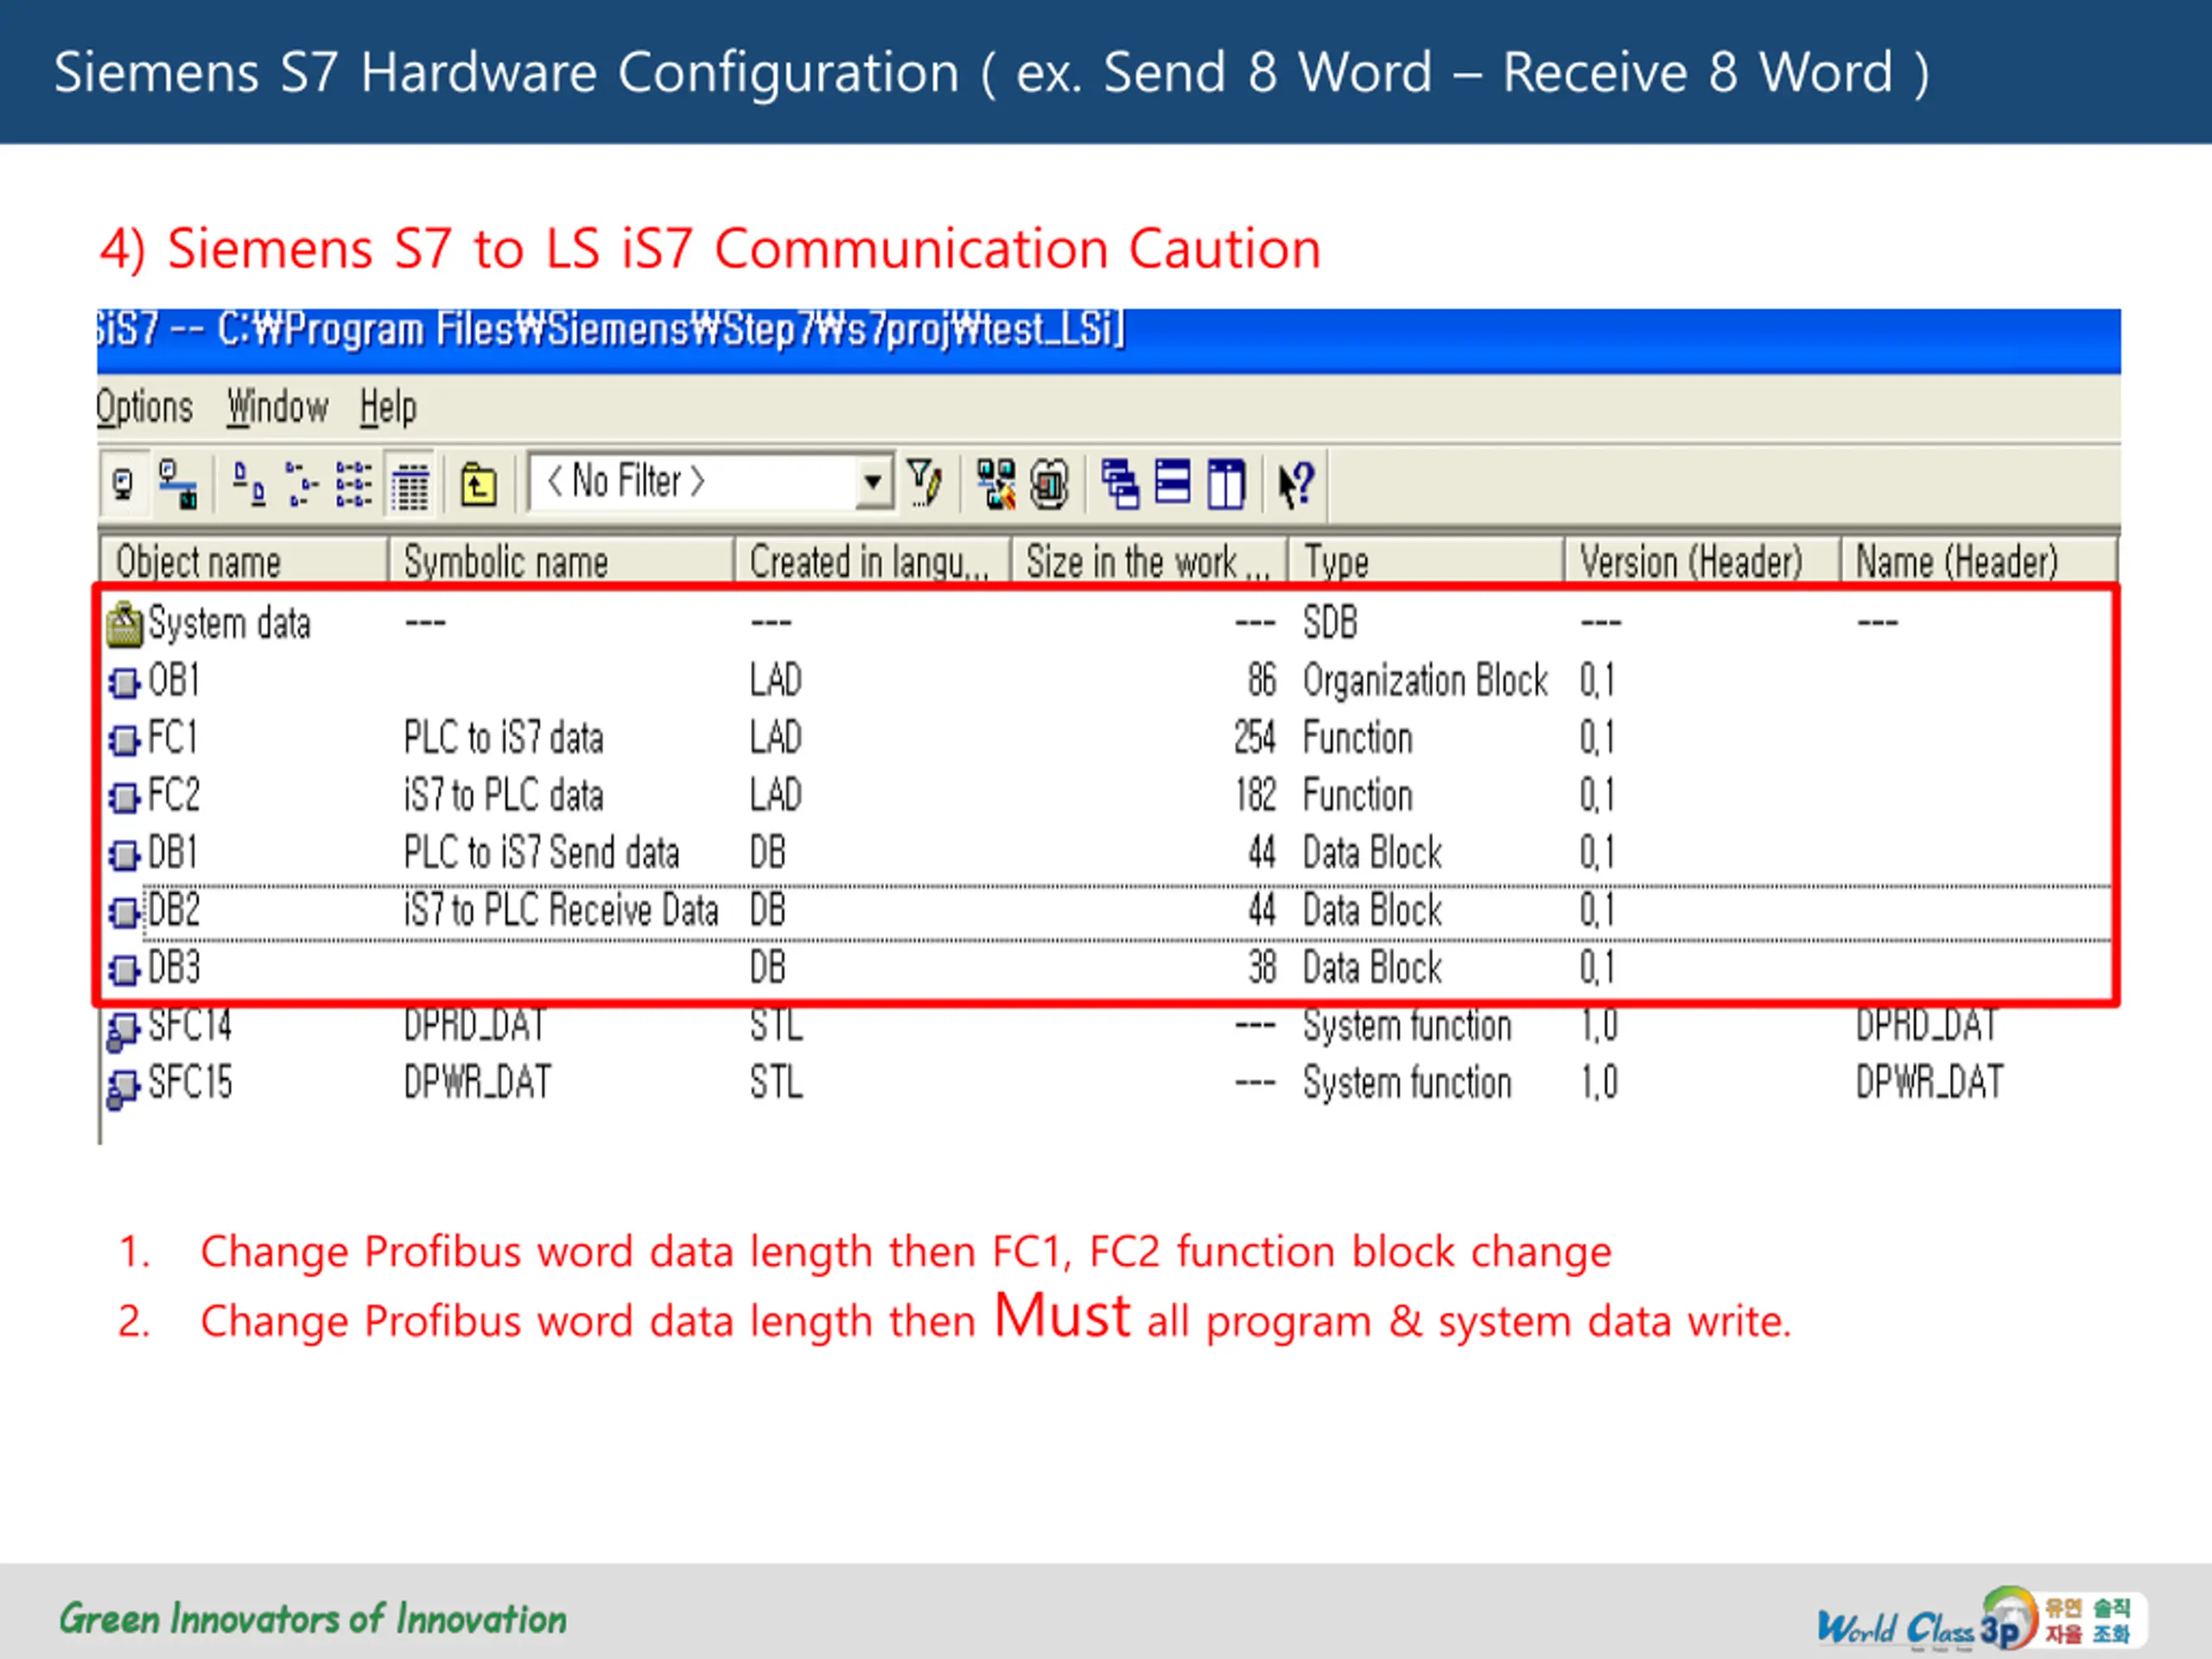
Task: Arrange windows vertically tiled
Action: 1226,484
